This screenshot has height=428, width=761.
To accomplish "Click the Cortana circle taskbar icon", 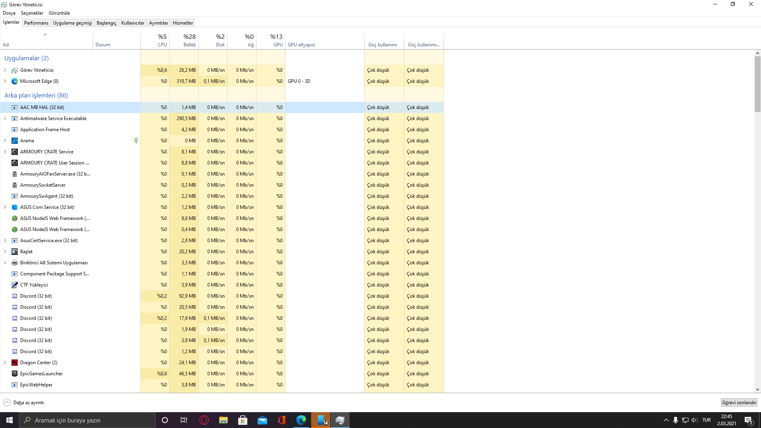I will click(165, 420).
